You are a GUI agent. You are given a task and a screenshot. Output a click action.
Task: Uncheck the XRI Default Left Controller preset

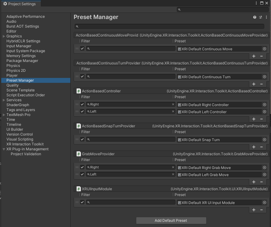pyautogui.click(x=82, y=111)
